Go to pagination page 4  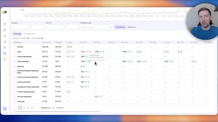pos(32,108)
